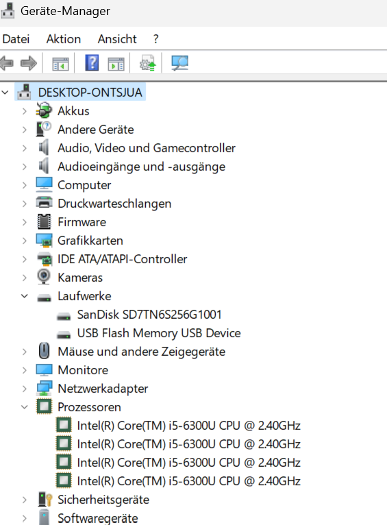Collapse the Laufwerke category
This screenshot has width=387, height=525.
click(x=25, y=296)
